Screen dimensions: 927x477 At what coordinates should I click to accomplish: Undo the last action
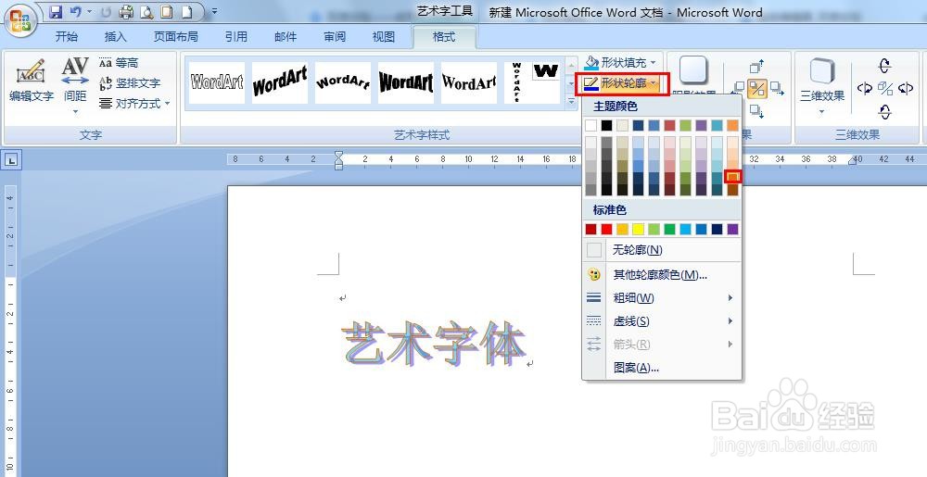(75, 11)
